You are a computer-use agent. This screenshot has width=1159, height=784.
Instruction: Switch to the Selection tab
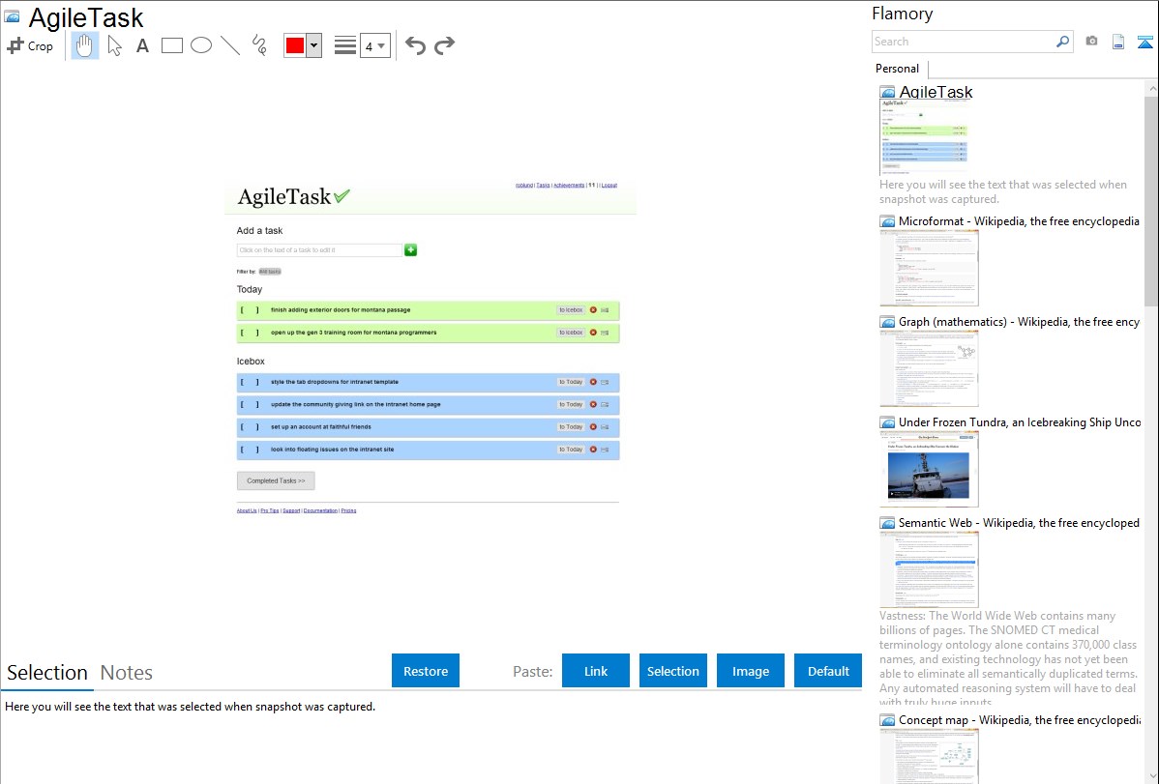[x=47, y=673]
